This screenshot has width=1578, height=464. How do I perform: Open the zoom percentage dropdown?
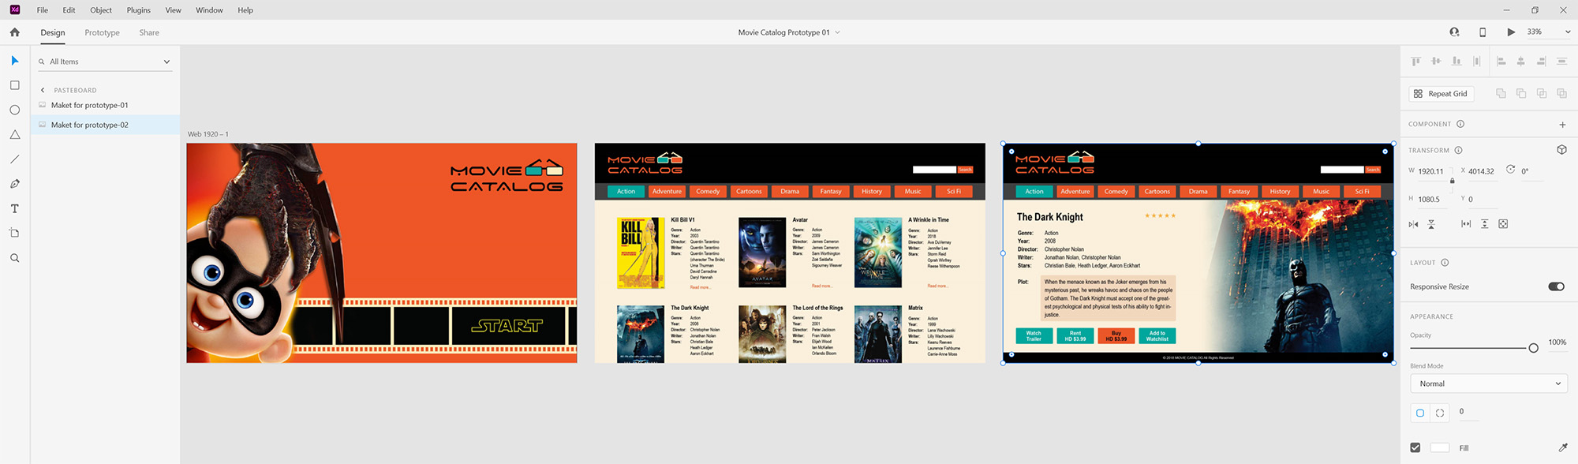1567,32
